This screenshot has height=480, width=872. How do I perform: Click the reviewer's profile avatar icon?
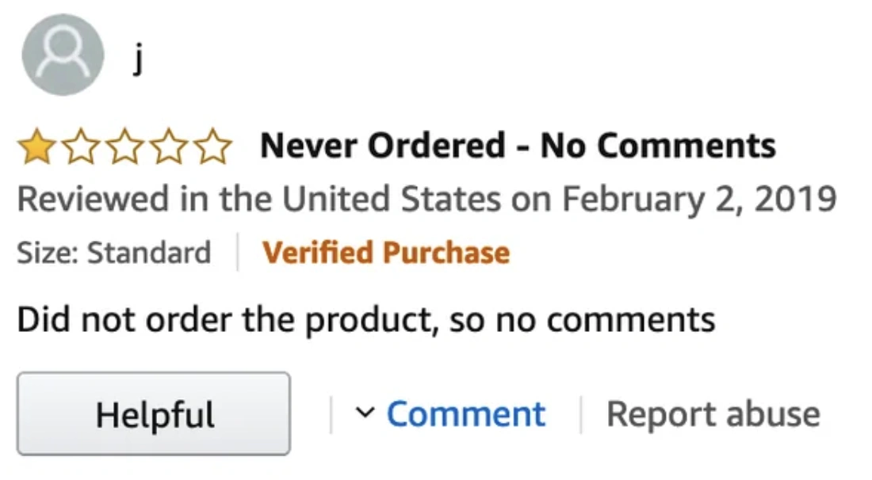click(62, 55)
